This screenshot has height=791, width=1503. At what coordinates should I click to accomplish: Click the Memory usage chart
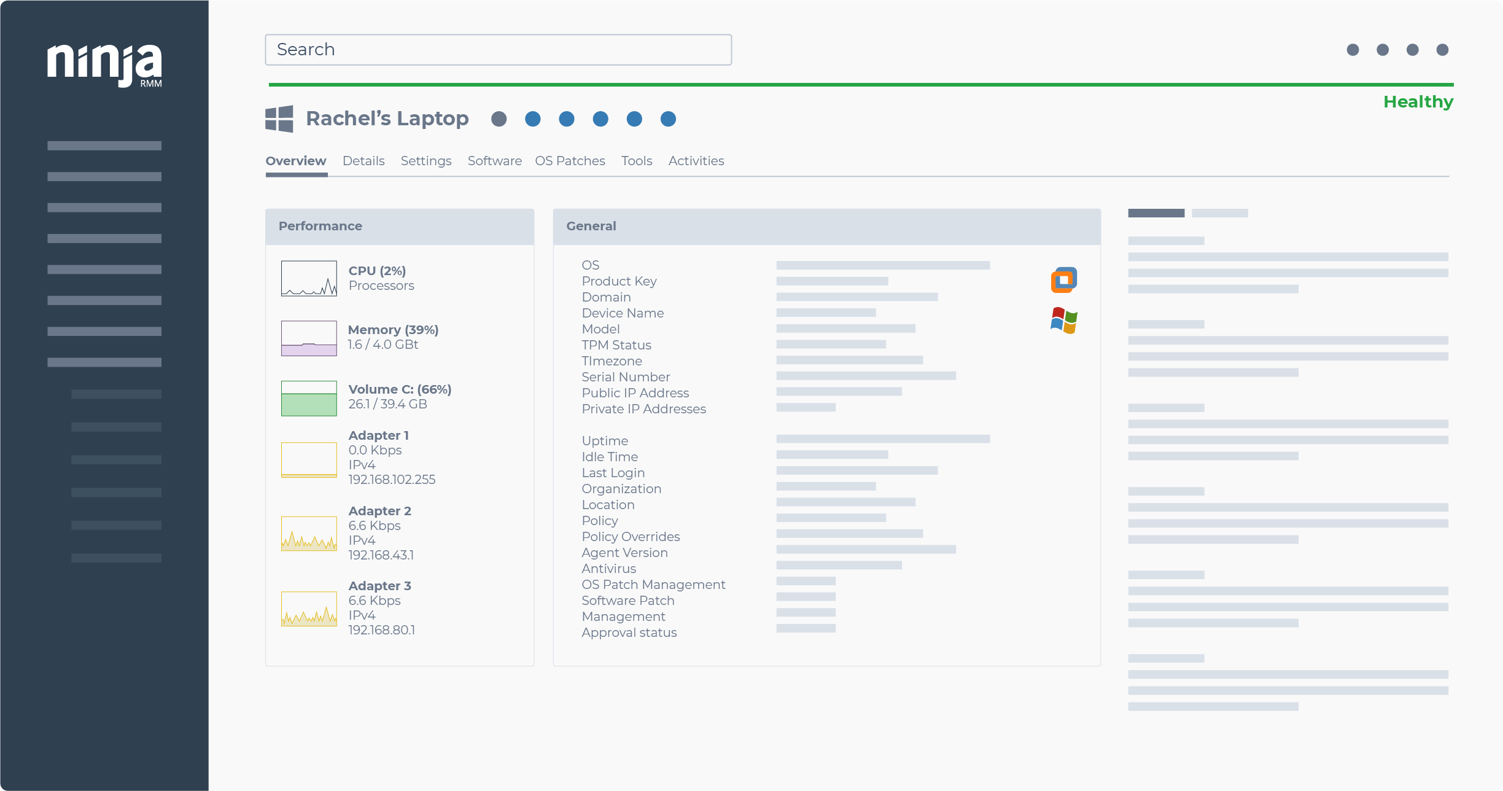point(309,337)
